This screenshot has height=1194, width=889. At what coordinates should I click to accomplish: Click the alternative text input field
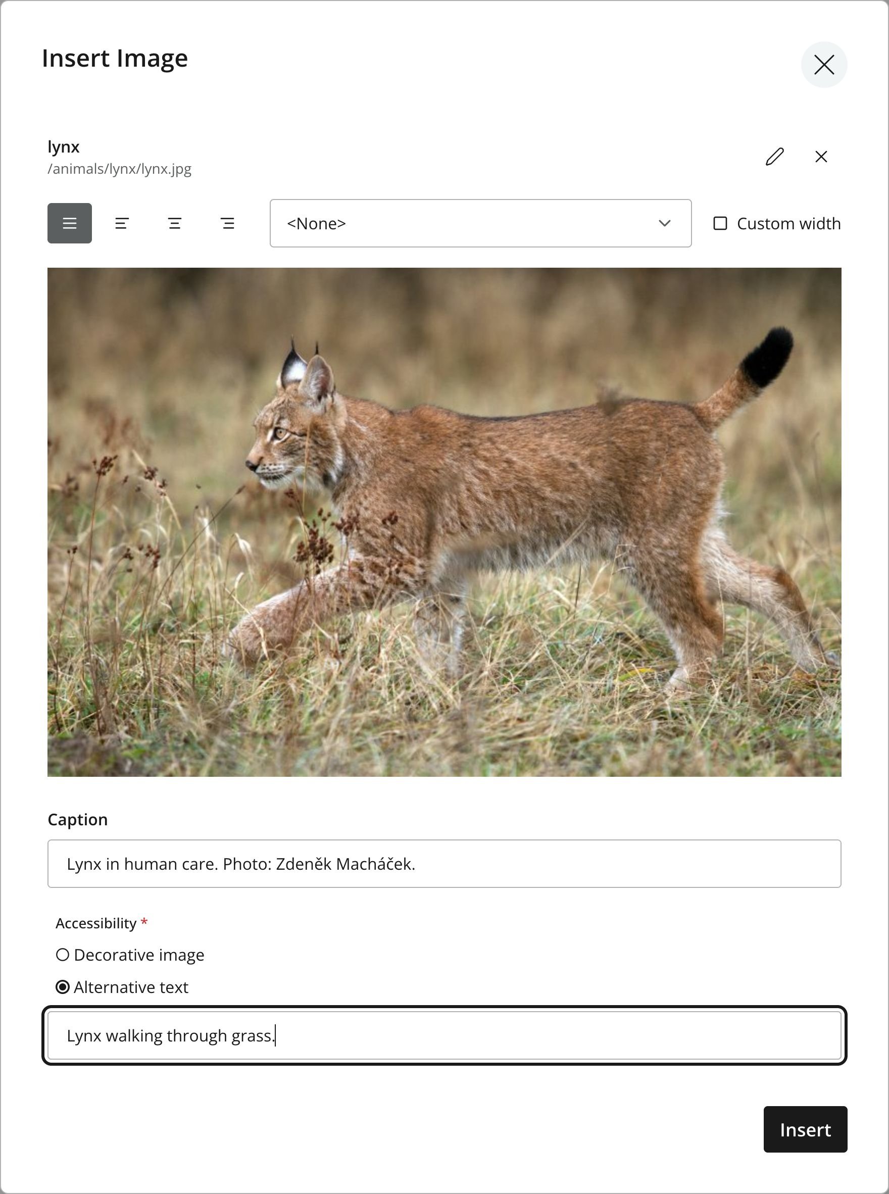click(444, 1036)
